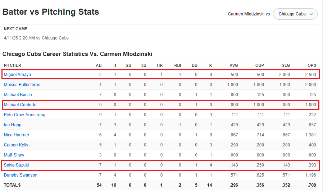Open Miguel Amaya player link
Viewport: 323px width, 192px height.
point(17,75)
